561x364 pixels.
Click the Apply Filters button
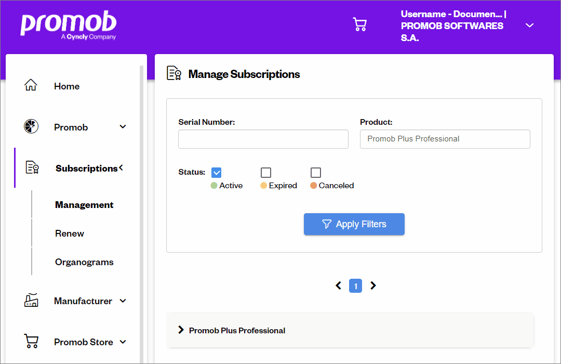tap(354, 224)
